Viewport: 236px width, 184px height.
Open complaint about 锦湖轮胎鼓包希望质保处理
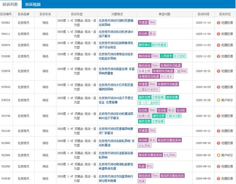pyautogui.click(x=116, y=166)
